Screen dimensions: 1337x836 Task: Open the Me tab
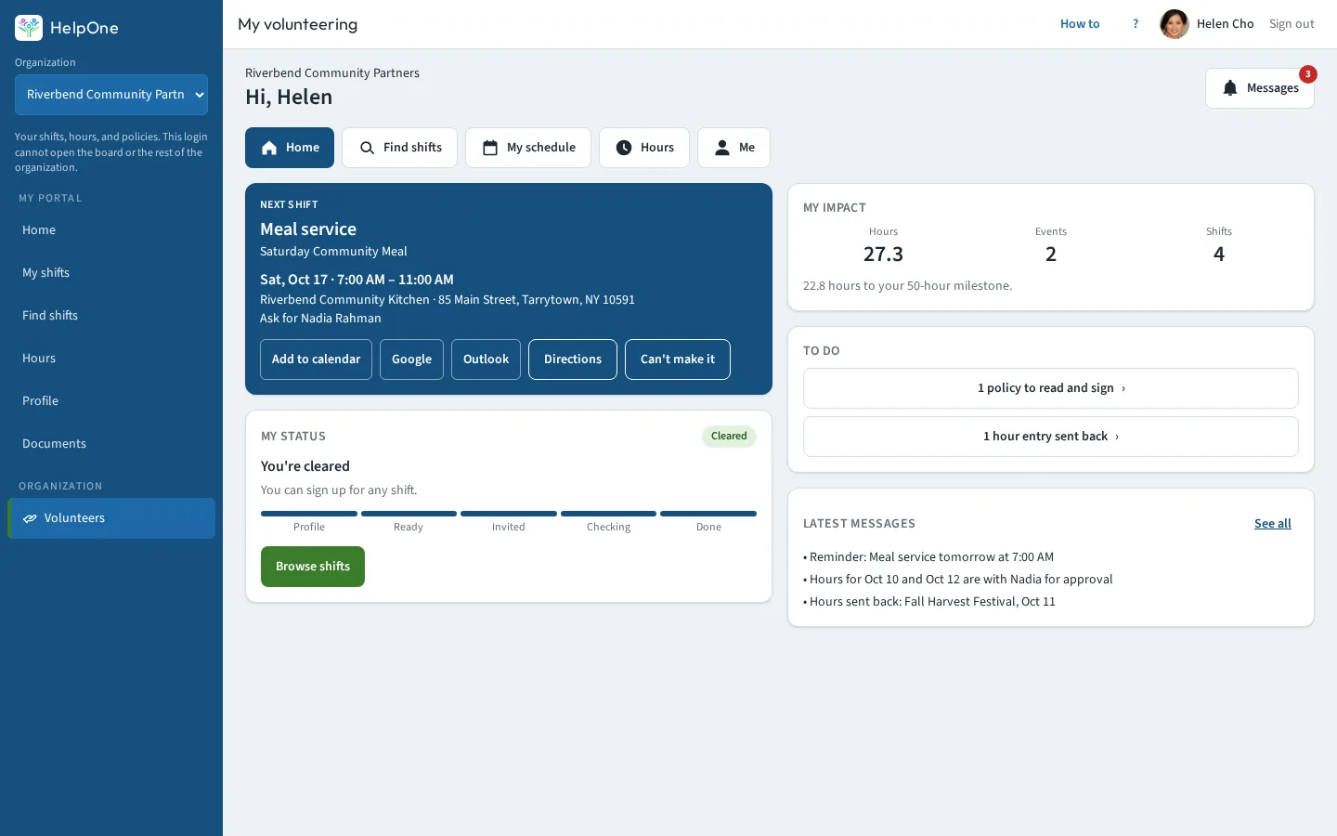(733, 148)
